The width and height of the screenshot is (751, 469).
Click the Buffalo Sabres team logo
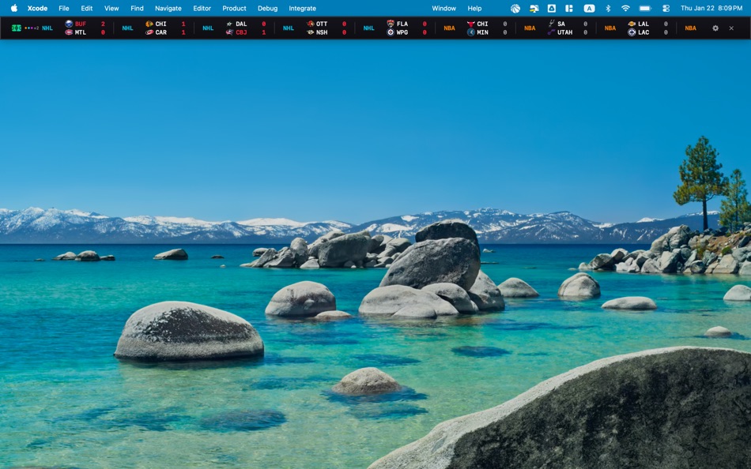70,24
